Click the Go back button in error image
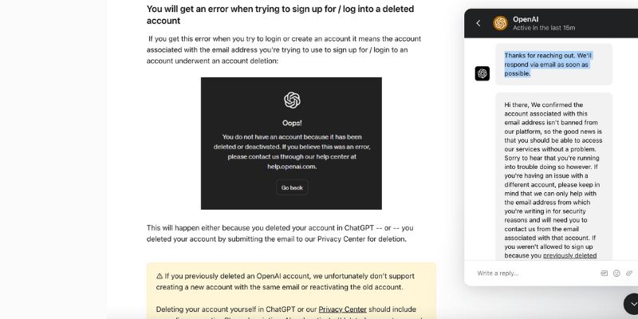The height and width of the screenshot is (319, 638). click(292, 187)
